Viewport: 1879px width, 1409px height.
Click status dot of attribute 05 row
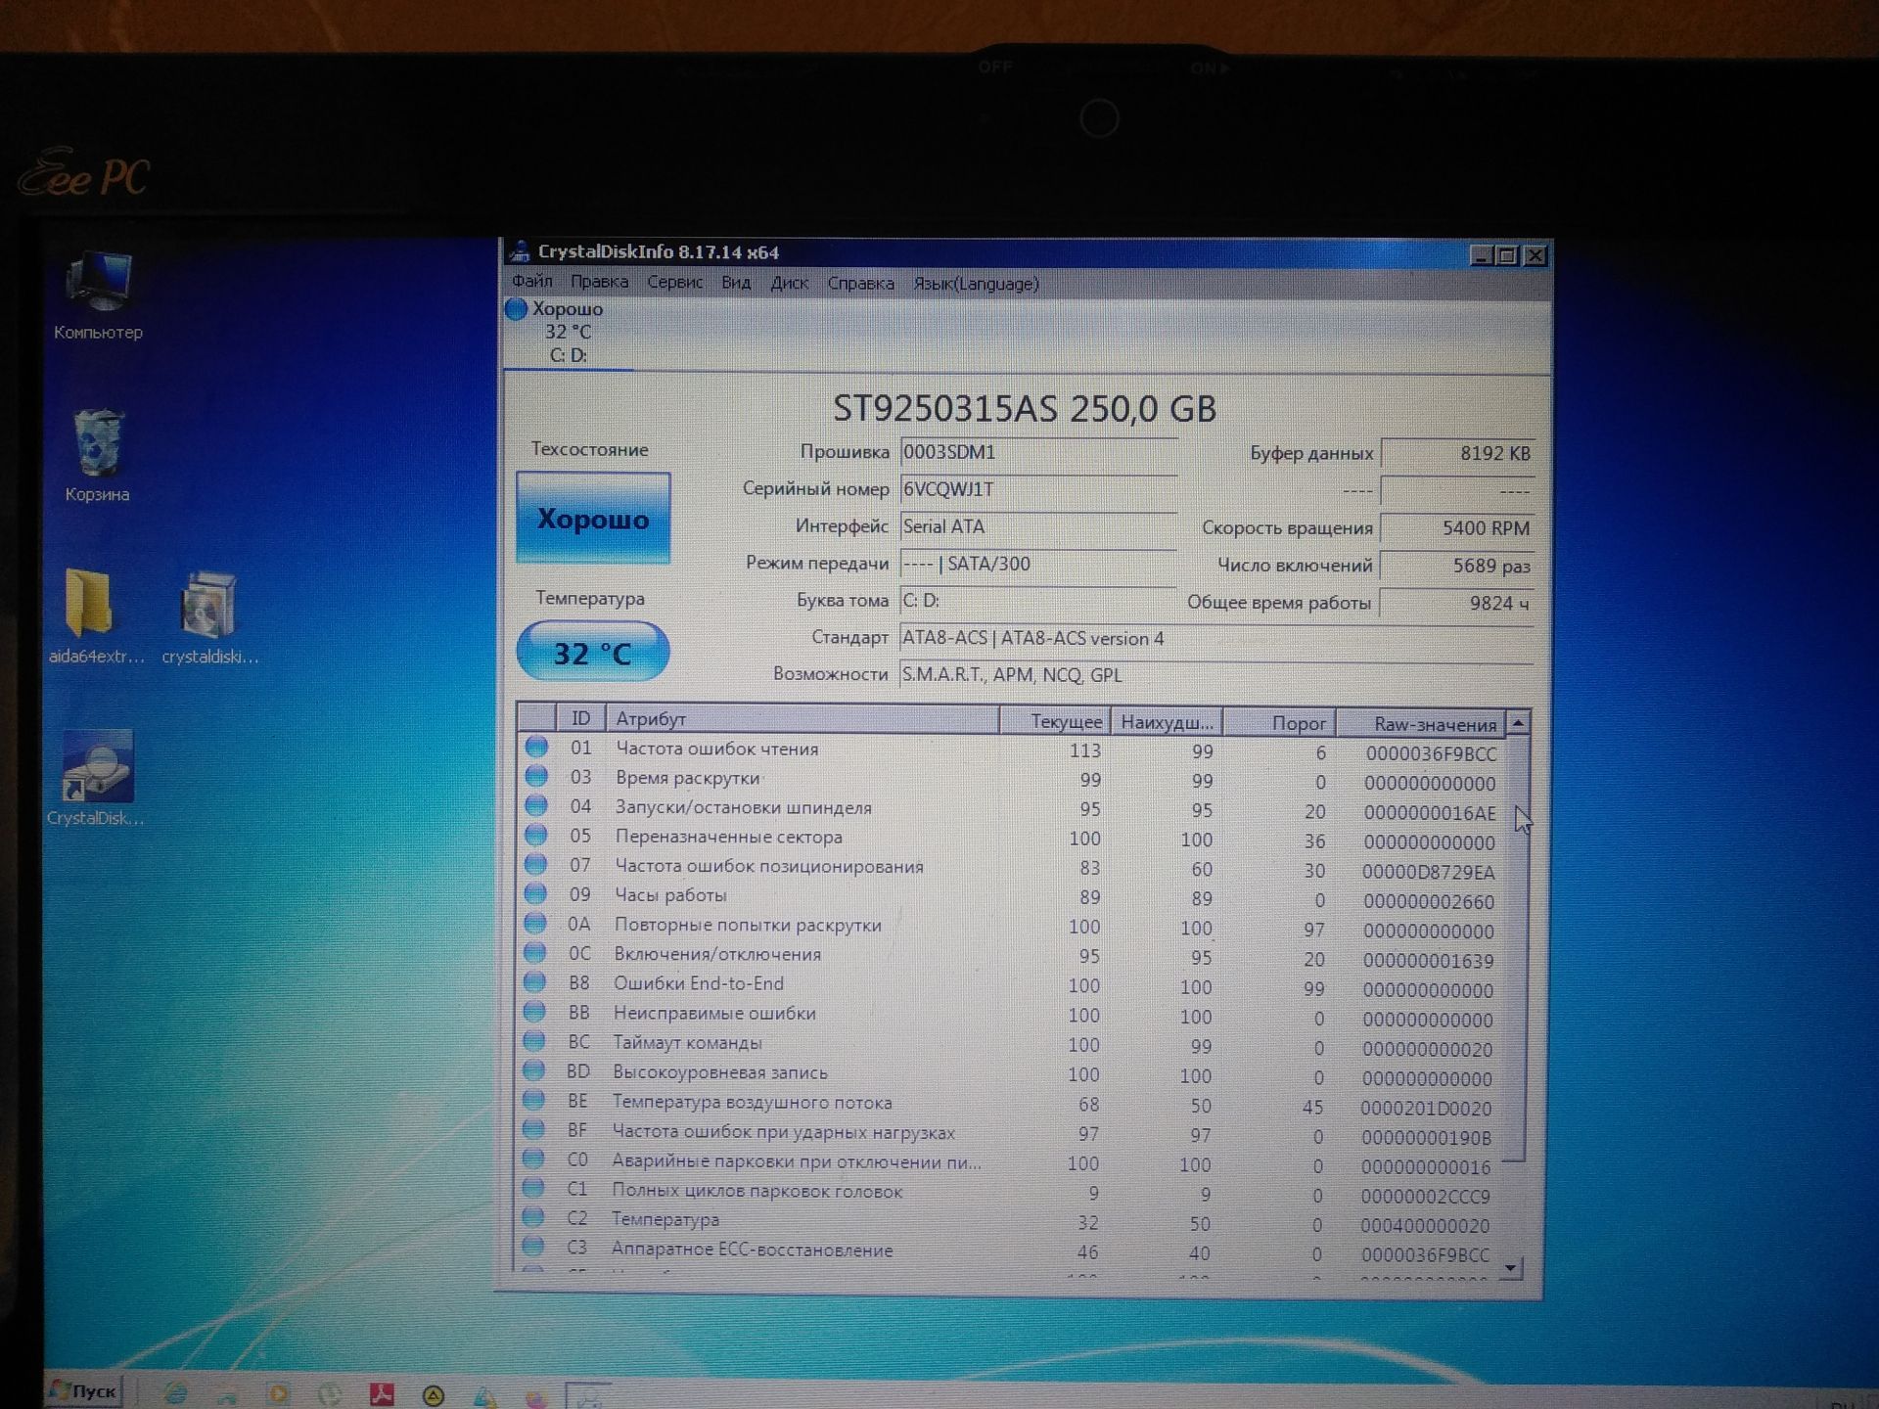pyautogui.click(x=535, y=835)
